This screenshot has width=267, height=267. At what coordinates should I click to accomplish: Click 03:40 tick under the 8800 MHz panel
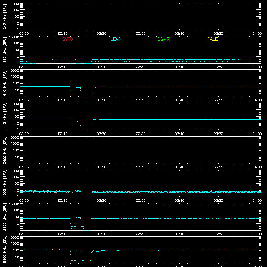pyautogui.click(x=179, y=234)
